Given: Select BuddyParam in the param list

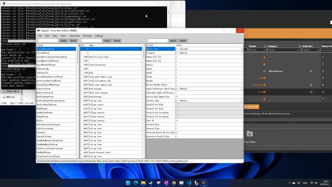Looking at the screenshot, I should (56, 109).
